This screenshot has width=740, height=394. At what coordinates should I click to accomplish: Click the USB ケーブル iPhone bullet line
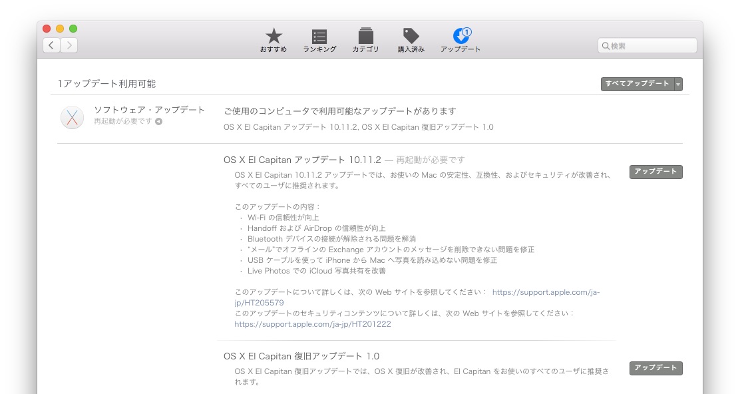(x=372, y=260)
